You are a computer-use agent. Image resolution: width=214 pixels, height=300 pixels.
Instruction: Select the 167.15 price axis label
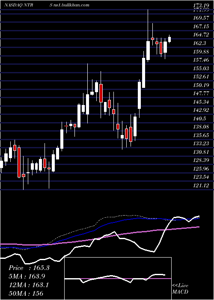pyautogui.click(x=202, y=27)
